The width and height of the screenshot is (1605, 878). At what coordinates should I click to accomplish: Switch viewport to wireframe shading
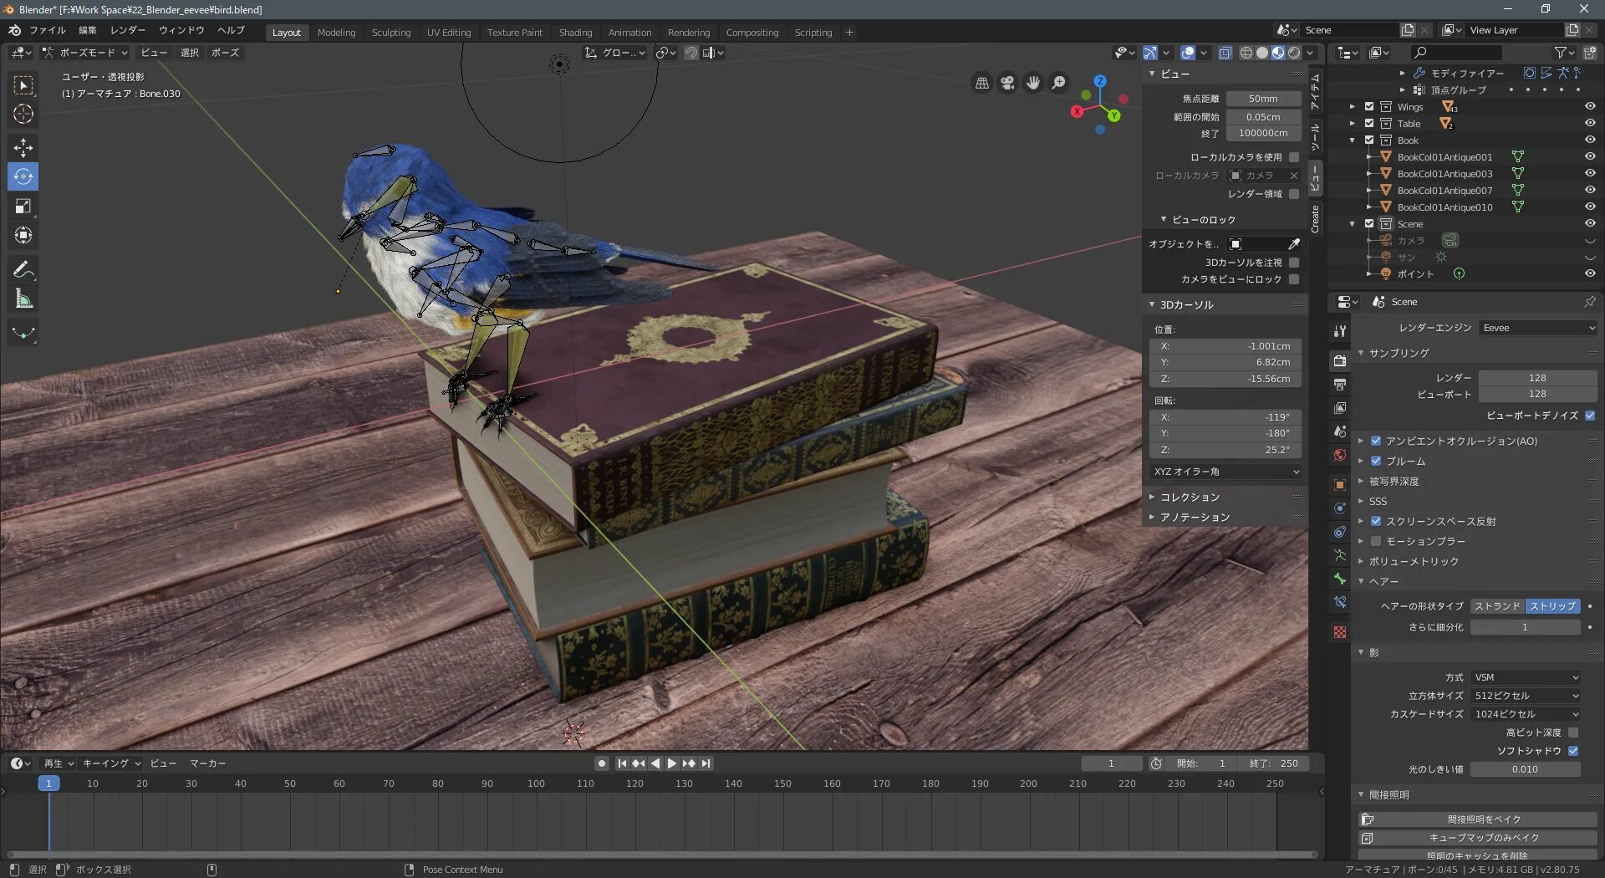pyautogui.click(x=1246, y=53)
